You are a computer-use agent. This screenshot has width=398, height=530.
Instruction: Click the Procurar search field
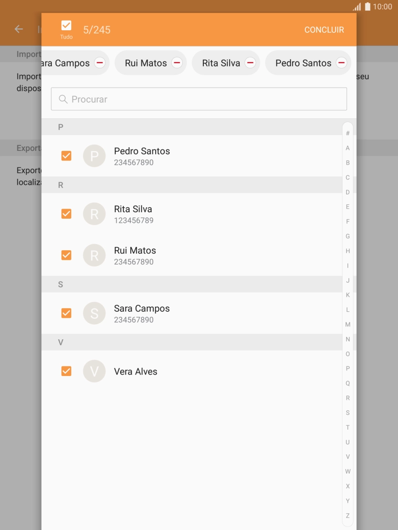pyautogui.click(x=199, y=99)
